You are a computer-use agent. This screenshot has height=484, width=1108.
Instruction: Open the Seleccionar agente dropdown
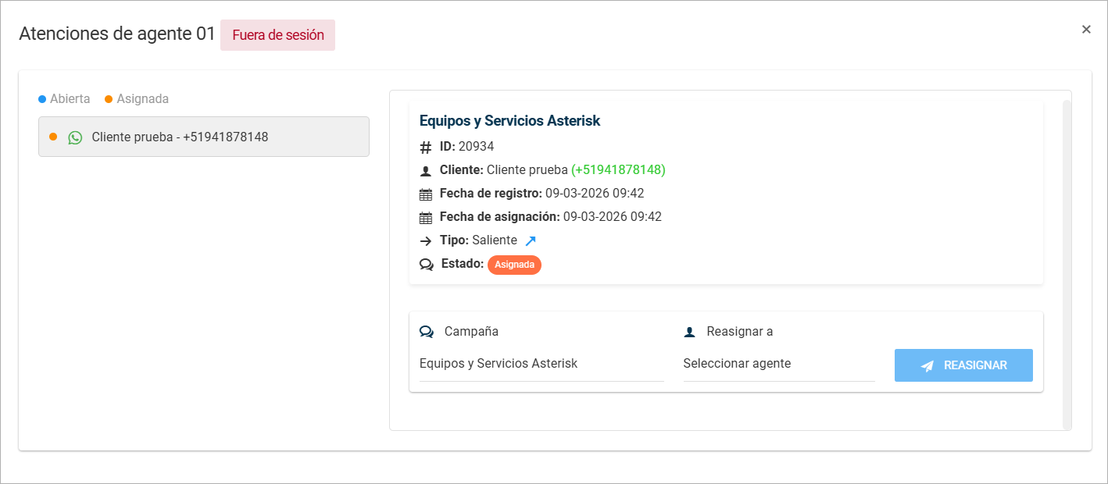click(x=779, y=364)
